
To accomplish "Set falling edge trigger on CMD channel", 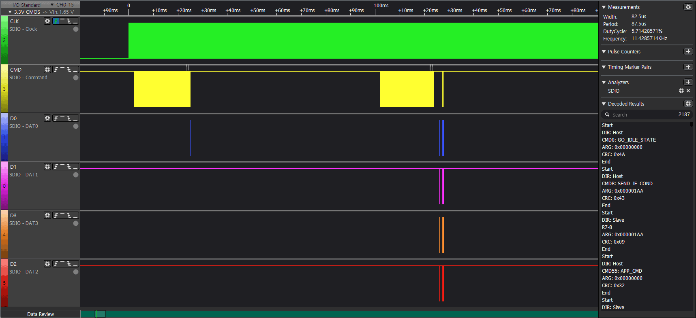I will click(x=69, y=70).
